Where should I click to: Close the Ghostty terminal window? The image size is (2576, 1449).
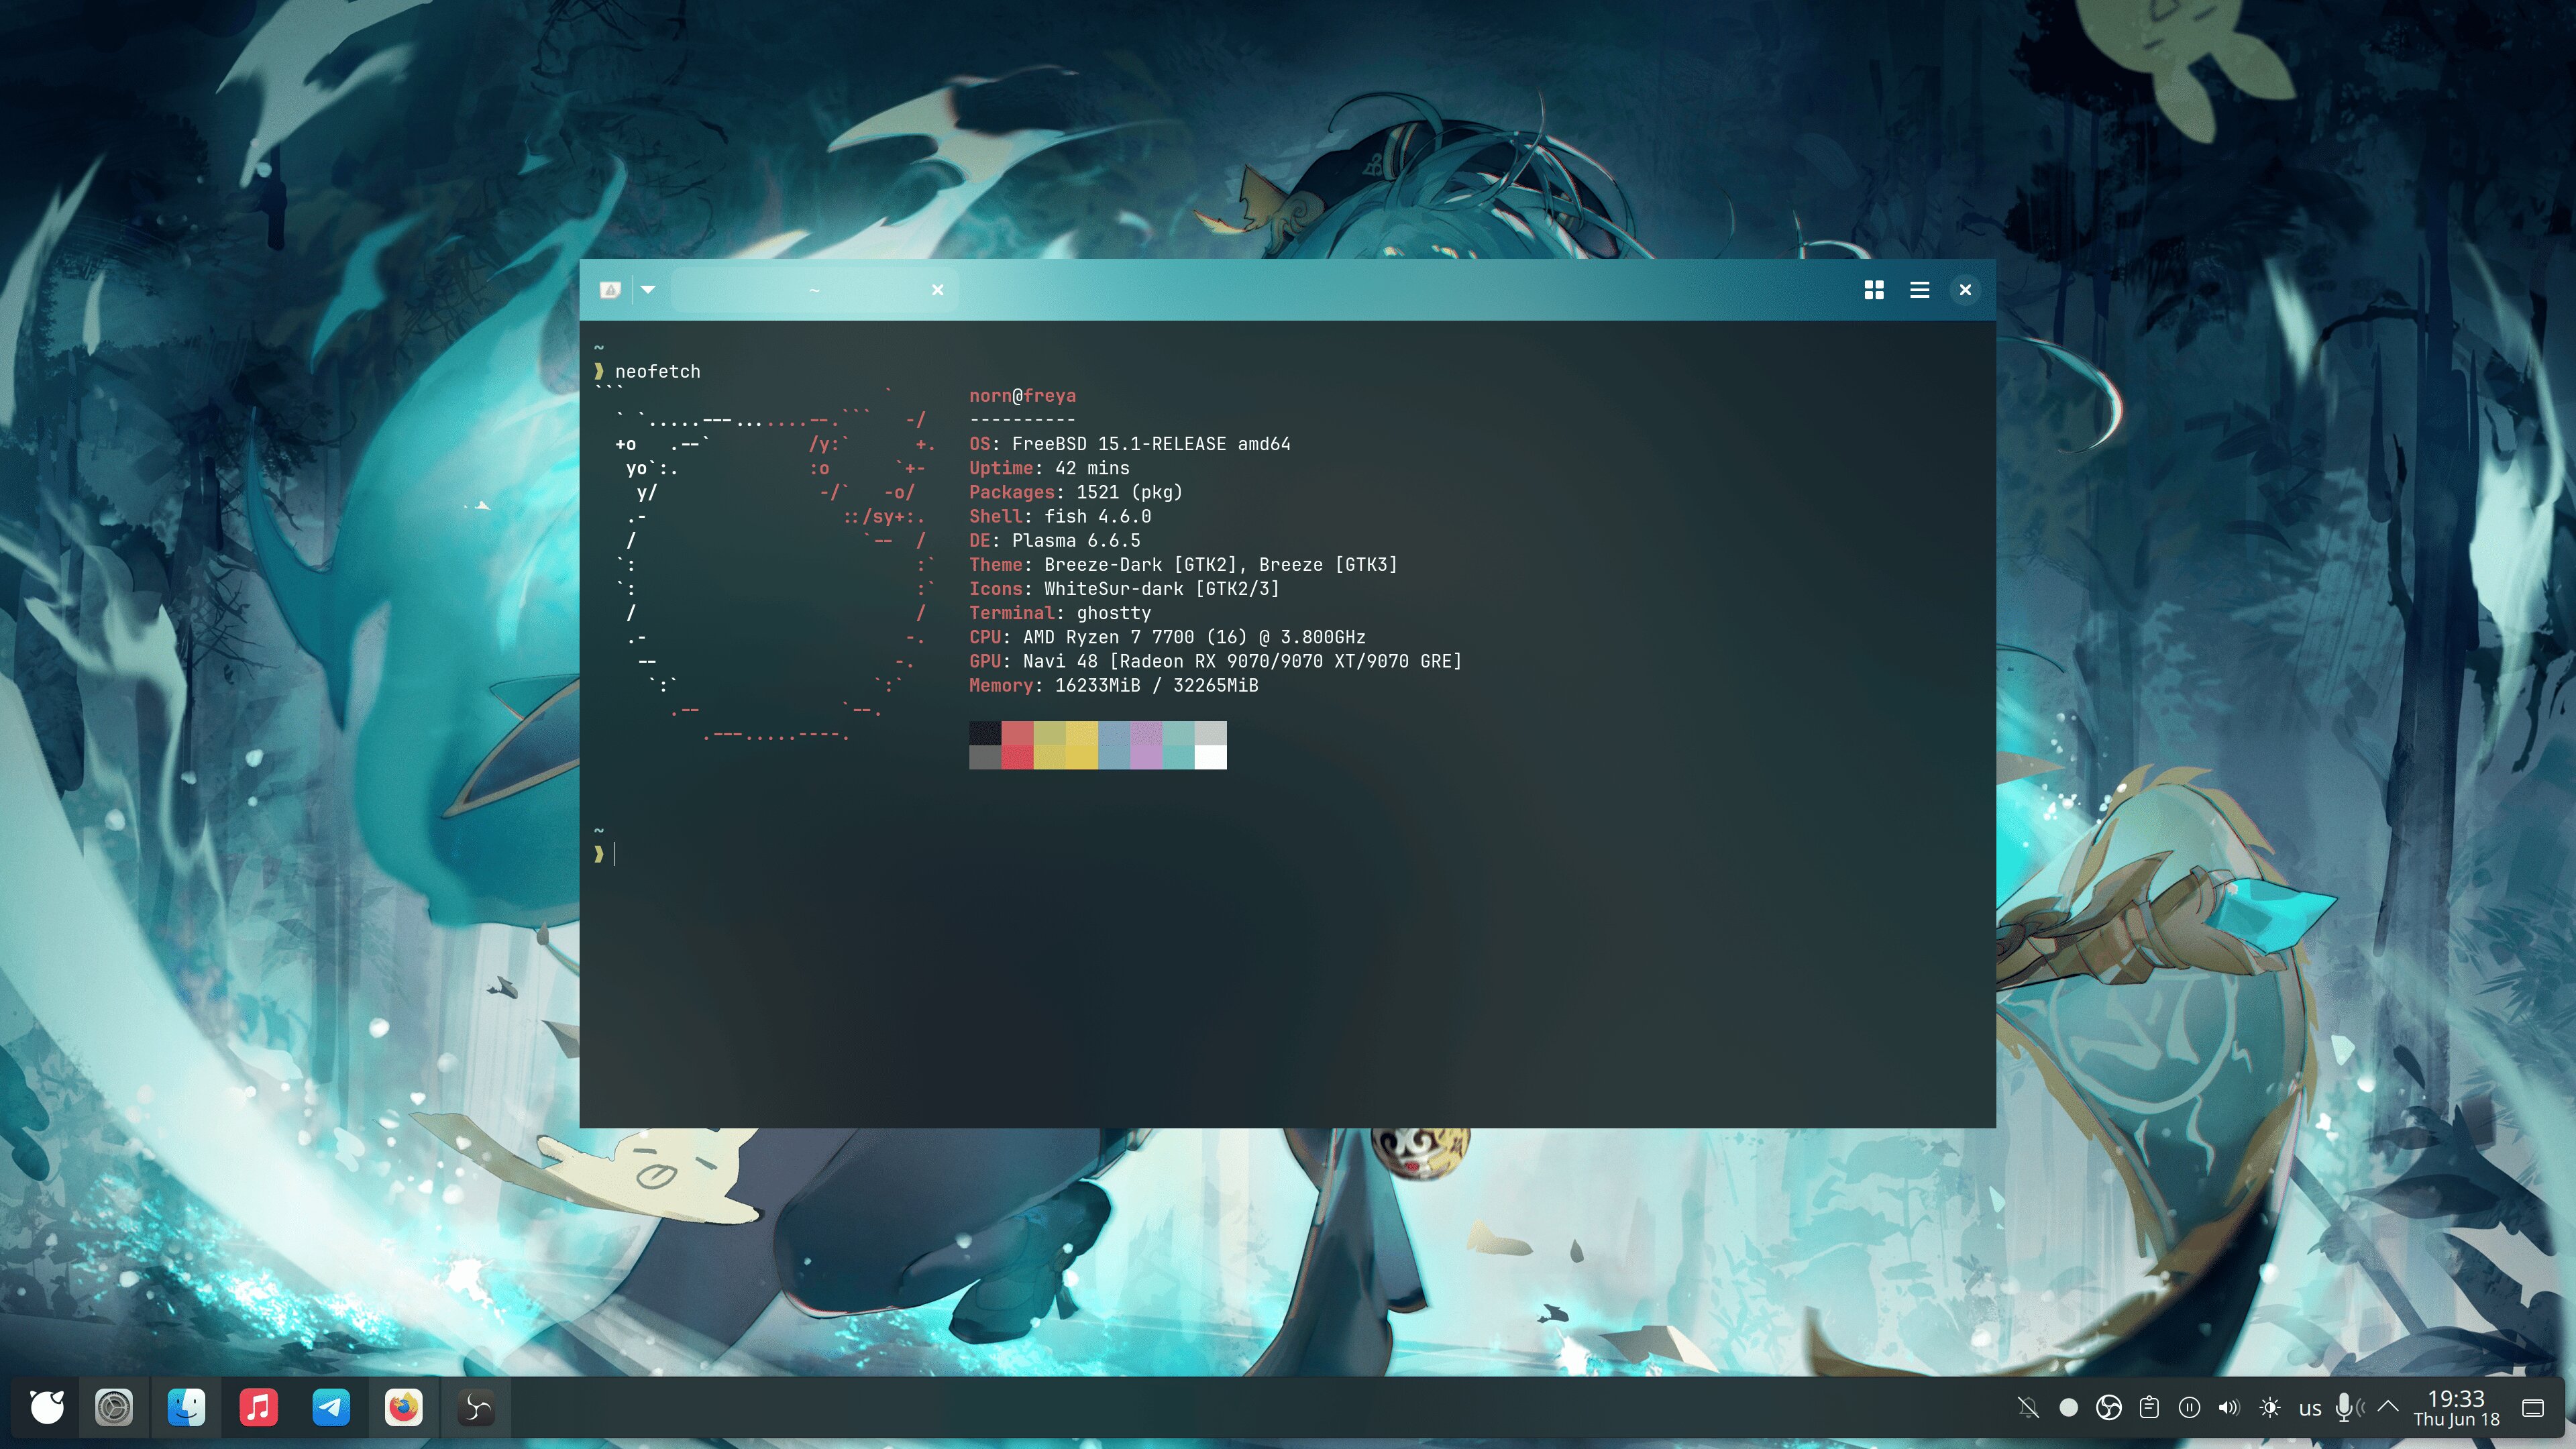(1965, 290)
